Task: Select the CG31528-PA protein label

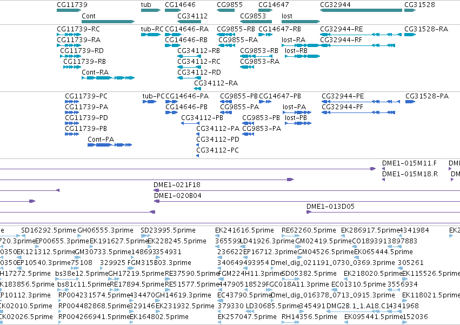Action: pos(427,96)
